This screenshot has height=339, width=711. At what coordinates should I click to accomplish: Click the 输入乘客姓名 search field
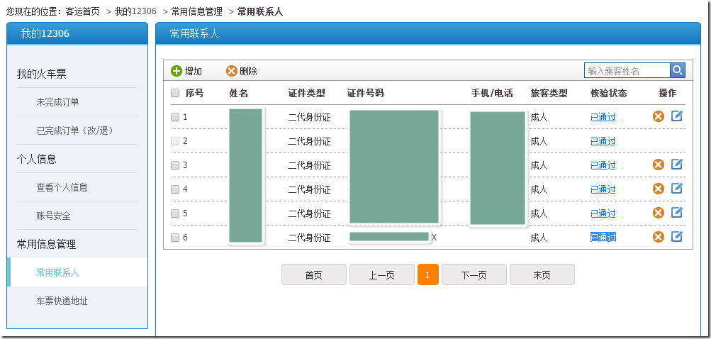coord(627,70)
